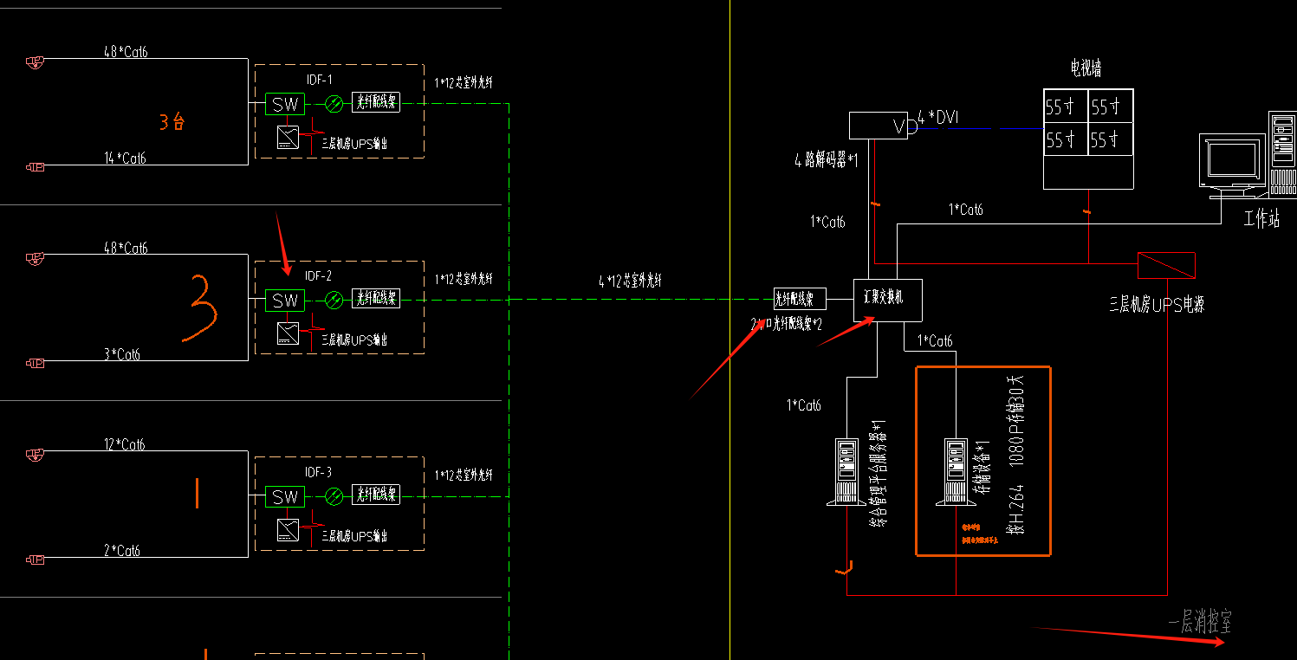Click the 三层机房UPS输出 label in IDF-1
The height and width of the screenshot is (660, 1297).
click(x=354, y=144)
